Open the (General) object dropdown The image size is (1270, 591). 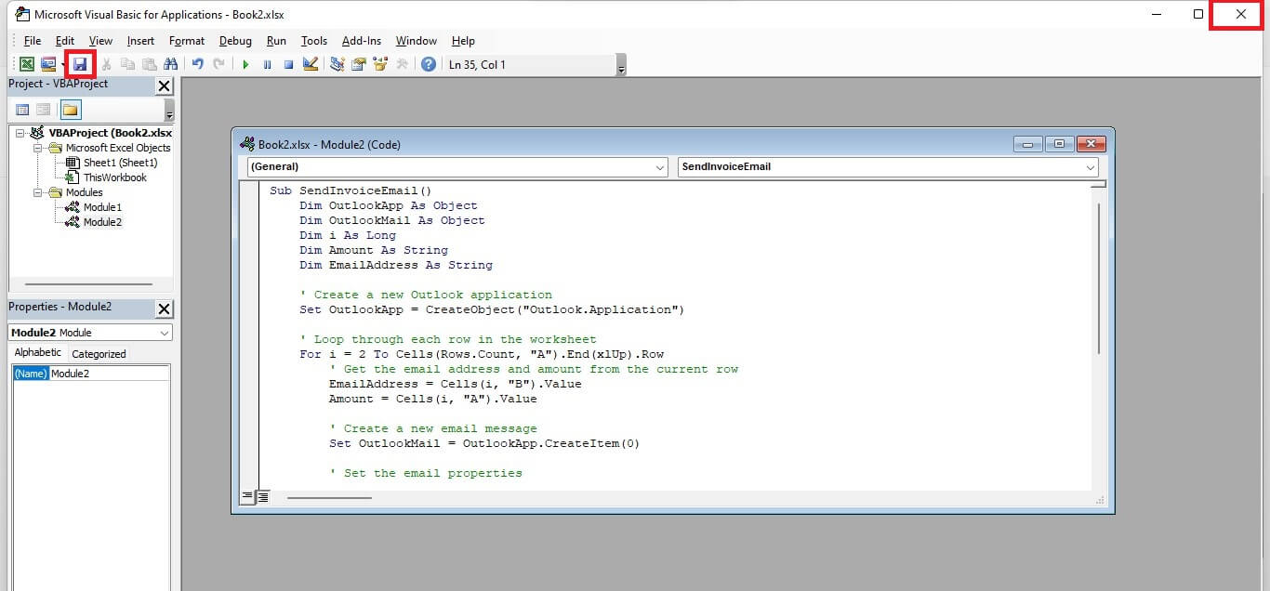click(457, 167)
